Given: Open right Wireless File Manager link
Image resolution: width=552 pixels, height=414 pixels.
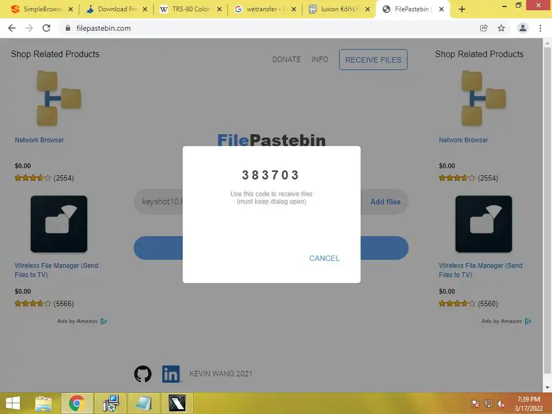Looking at the screenshot, I should (480, 270).
